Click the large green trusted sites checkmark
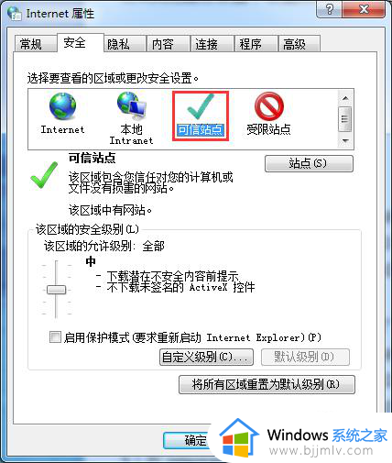Viewport: 392px width, 463px height. pos(45,175)
